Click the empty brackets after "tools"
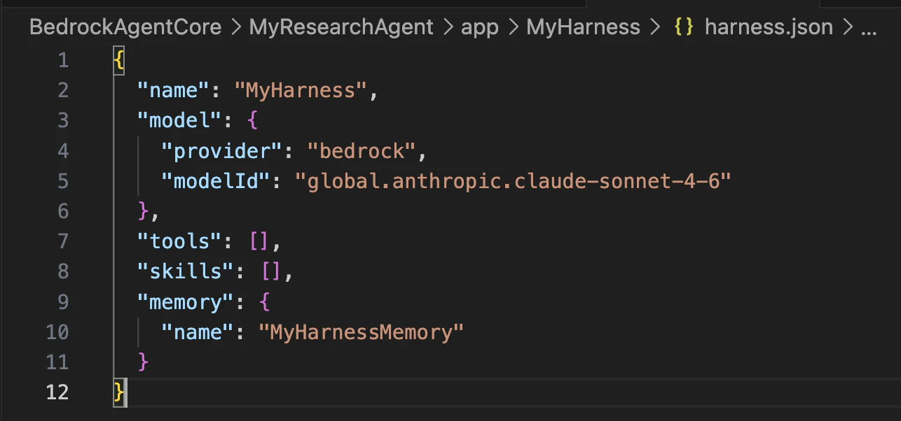 tap(259, 241)
